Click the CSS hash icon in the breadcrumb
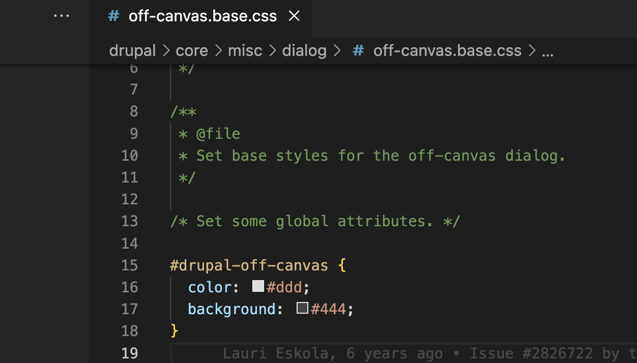The width and height of the screenshot is (637, 363). [x=358, y=51]
